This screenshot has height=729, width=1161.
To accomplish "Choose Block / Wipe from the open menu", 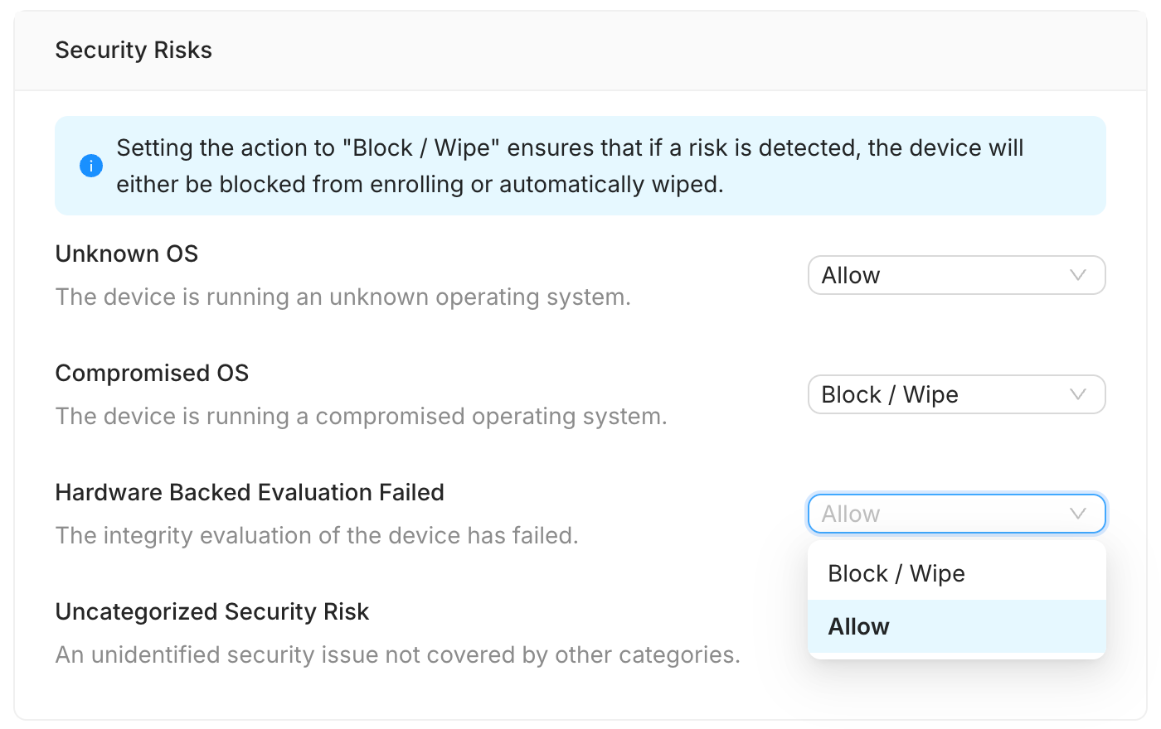I will [x=896, y=573].
